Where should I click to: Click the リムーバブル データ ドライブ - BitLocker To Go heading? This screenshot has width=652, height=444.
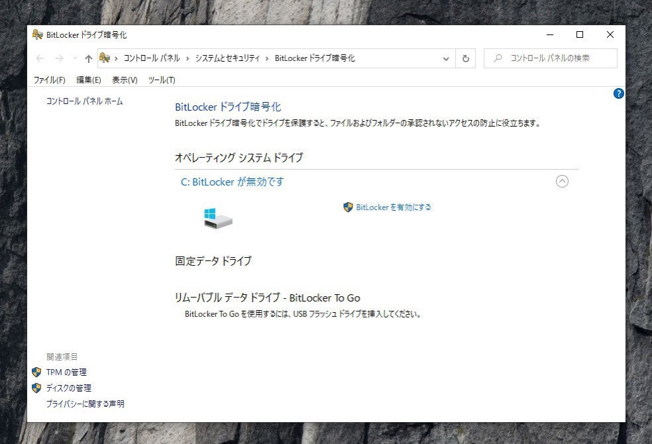click(x=268, y=298)
